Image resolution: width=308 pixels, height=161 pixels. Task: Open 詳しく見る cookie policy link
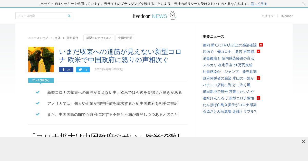tap(259, 4)
